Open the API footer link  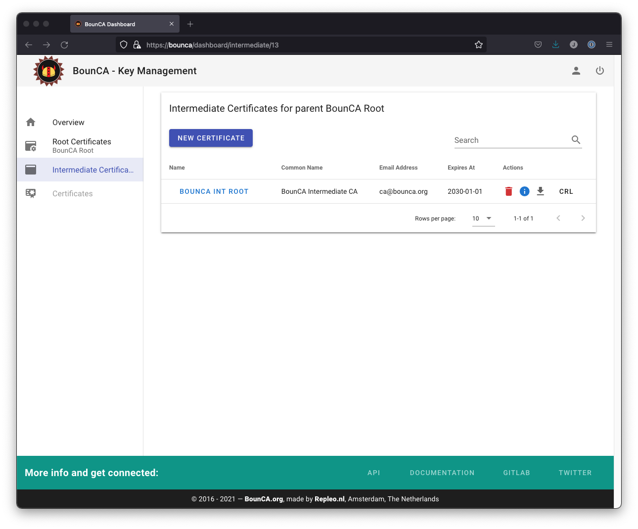coord(374,473)
